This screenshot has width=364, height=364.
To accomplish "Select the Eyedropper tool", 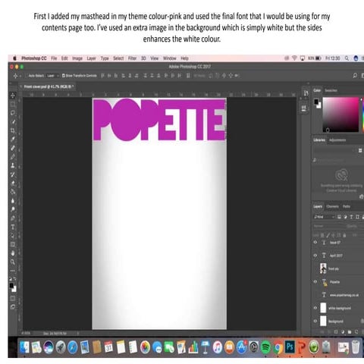I will tap(13, 140).
